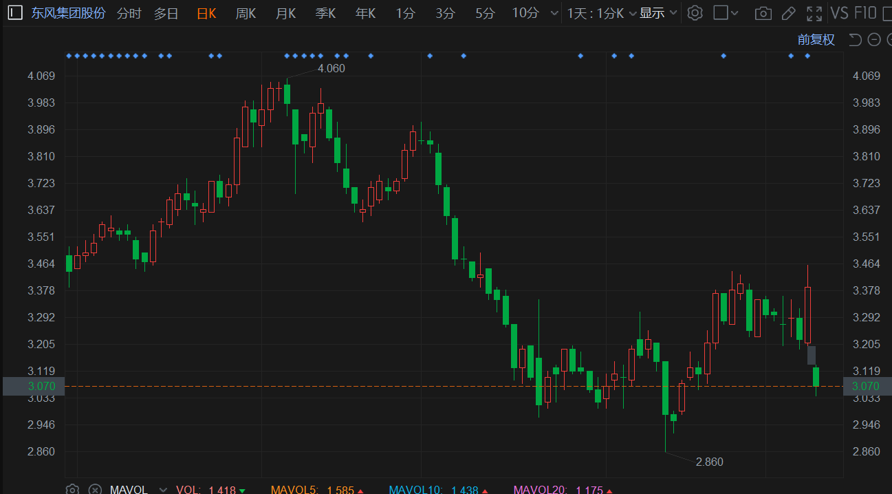Select the drawing pencil tool
The width and height of the screenshot is (892, 494).
click(x=788, y=12)
